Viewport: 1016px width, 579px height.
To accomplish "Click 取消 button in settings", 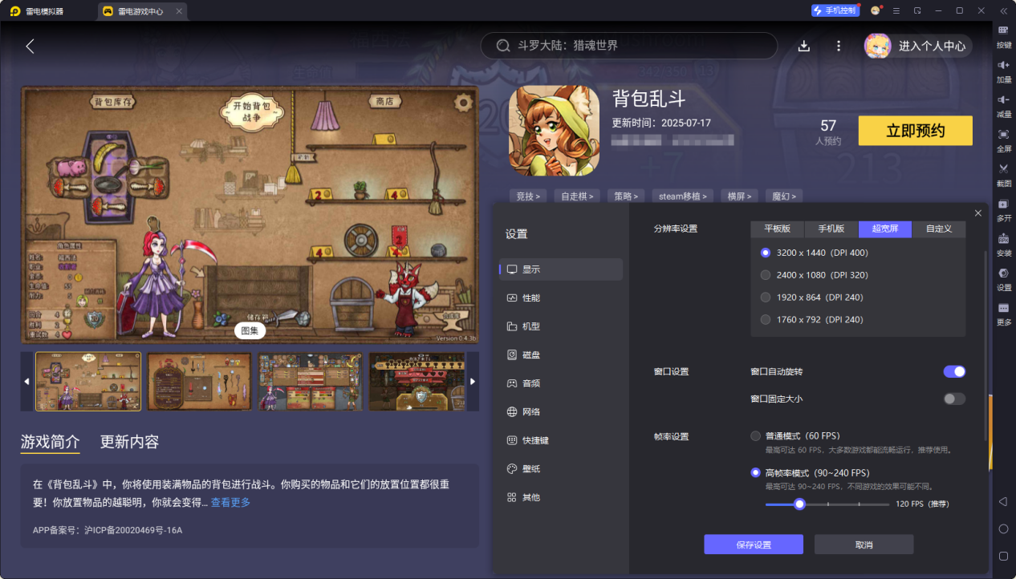I will 864,545.
